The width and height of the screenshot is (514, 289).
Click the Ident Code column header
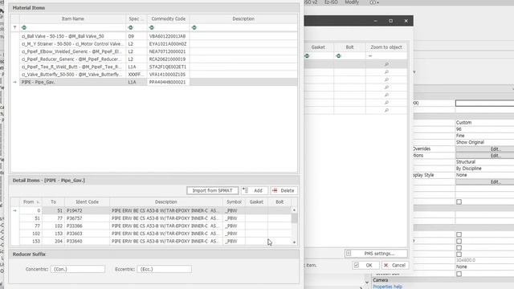point(88,201)
